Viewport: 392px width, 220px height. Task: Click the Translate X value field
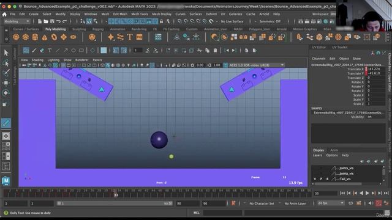[x=376, y=69]
